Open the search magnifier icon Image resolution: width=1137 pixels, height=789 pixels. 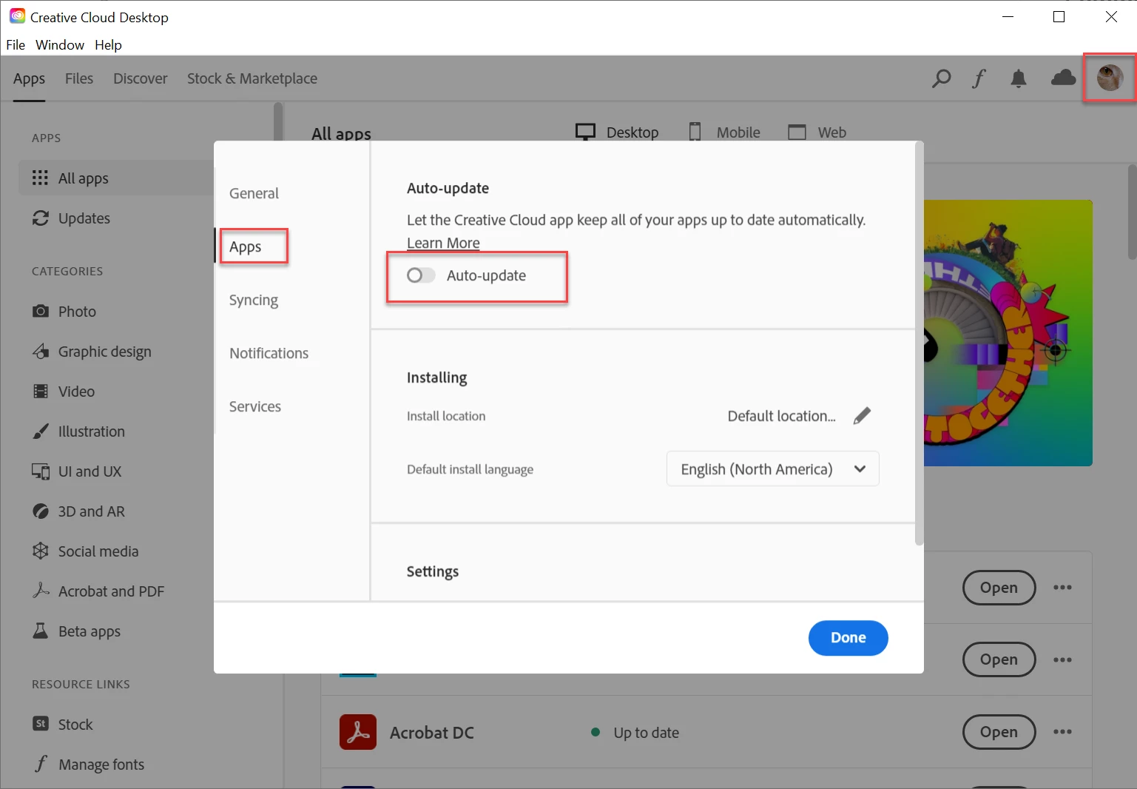(x=941, y=78)
